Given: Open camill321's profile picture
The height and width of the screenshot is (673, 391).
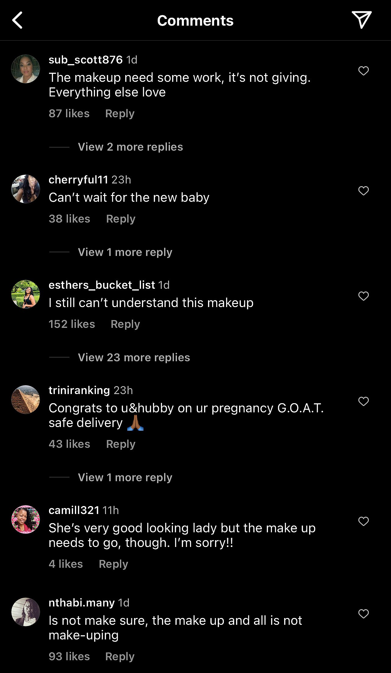Looking at the screenshot, I should click(x=26, y=520).
